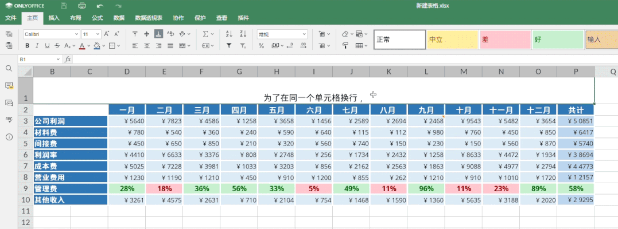Click the Undo arrow icon
Screen dimensions: 618x229
point(100,6)
